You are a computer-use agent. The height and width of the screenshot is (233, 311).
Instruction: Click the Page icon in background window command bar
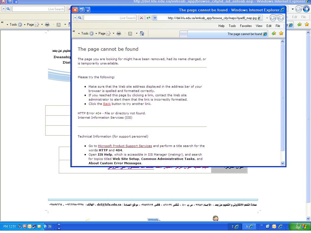click(37, 25)
